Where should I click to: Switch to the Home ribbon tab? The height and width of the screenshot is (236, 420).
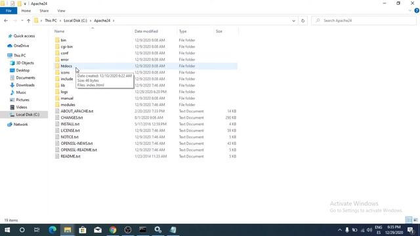26,10
